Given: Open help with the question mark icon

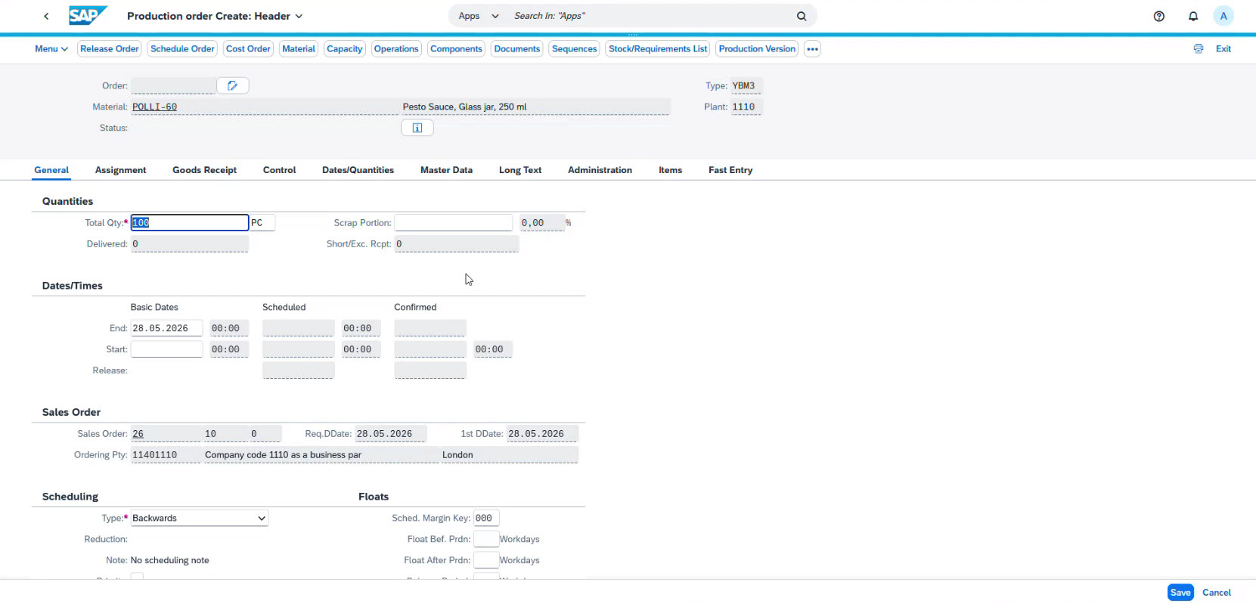Looking at the screenshot, I should [1158, 16].
